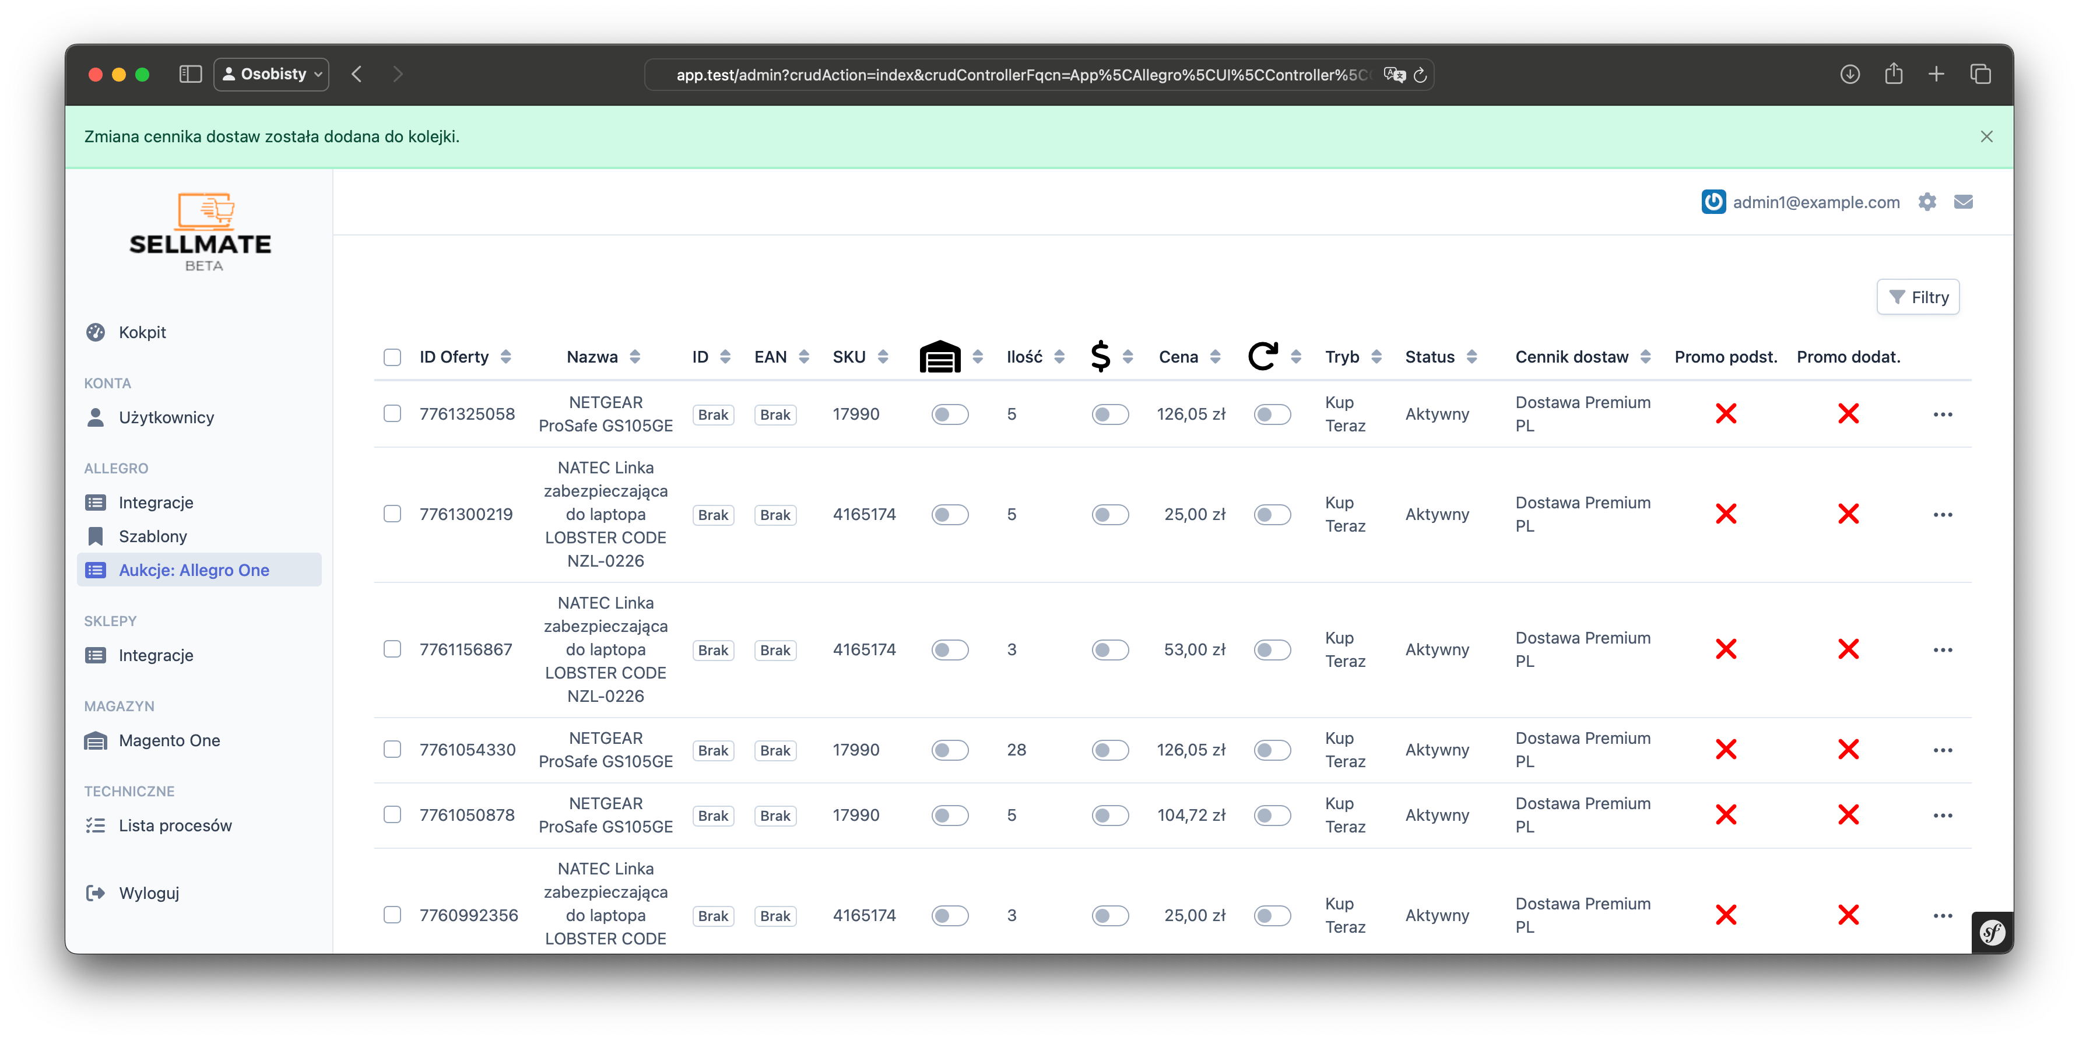Viewport: 2079px width, 1040px height.
Task: Click the admin1@example.com account link
Action: click(1816, 202)
